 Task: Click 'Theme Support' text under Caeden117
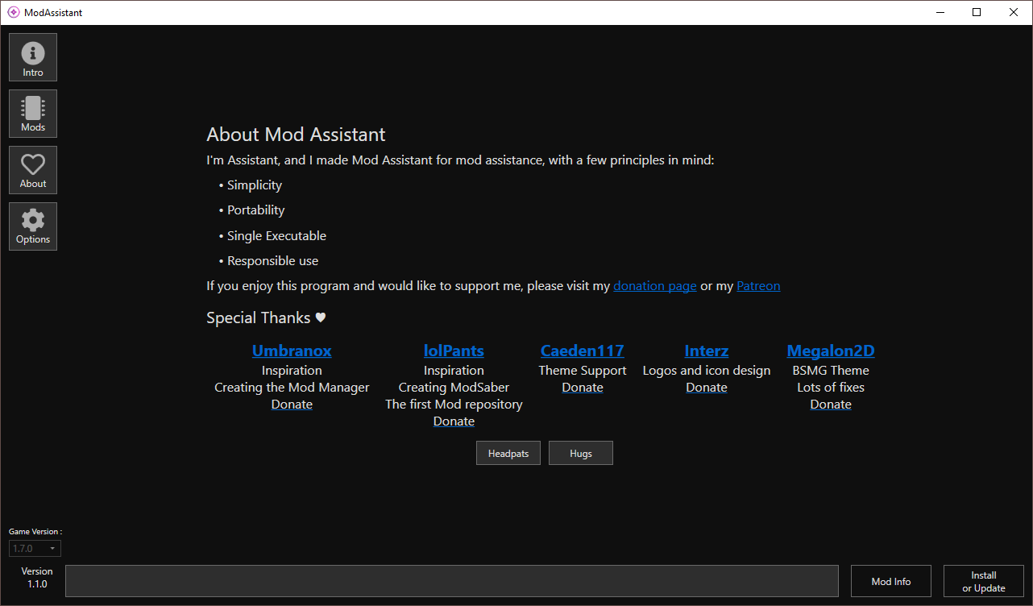583,371
